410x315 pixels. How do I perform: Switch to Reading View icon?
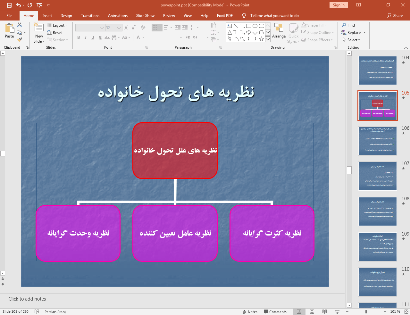pos(324,311)
